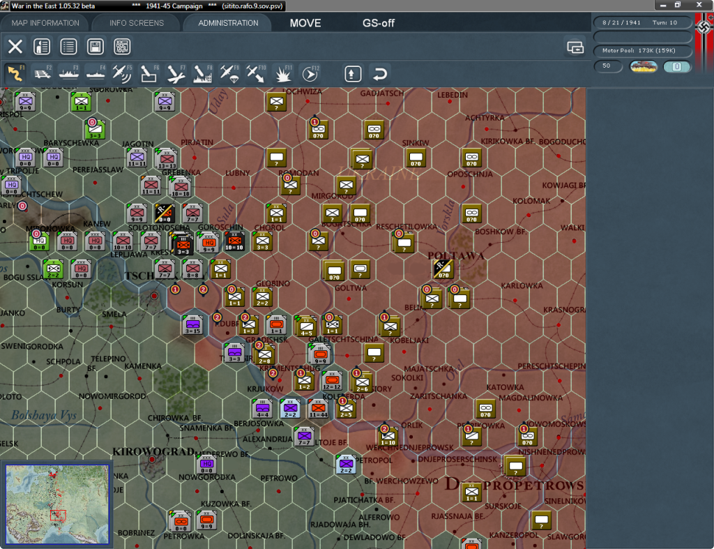Open the person-with-list preferences icon
Image resolution: width=714 pixels, height=549 pixels.
click(42, 47)
